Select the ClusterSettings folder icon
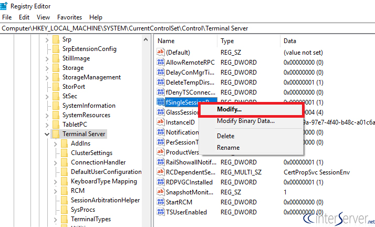This screenshot has width=375, height=227. pos(64,153)
